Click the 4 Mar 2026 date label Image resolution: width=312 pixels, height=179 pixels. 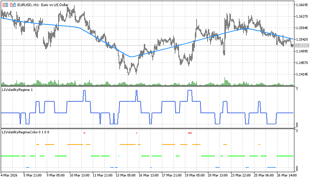[x=9, y=175]
